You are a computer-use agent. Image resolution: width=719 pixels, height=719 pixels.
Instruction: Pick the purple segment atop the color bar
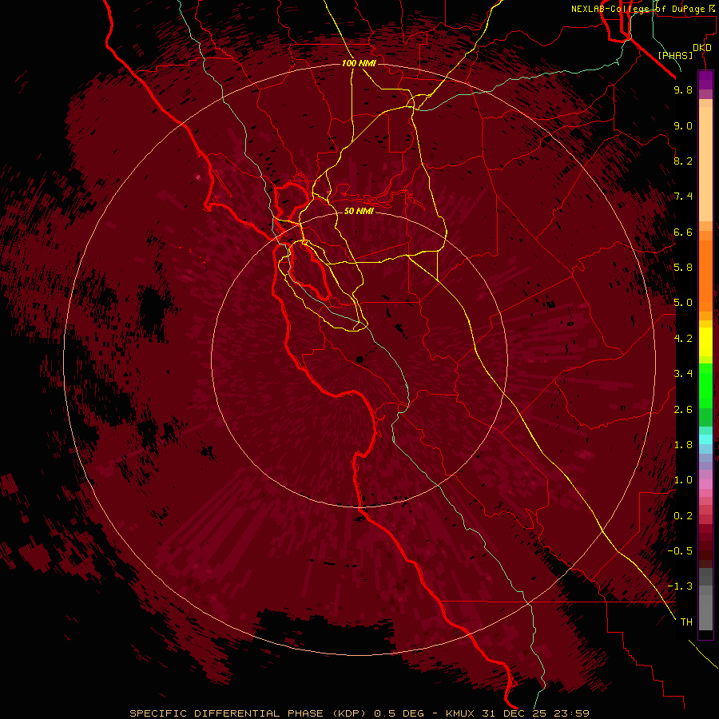pos(705,80)
